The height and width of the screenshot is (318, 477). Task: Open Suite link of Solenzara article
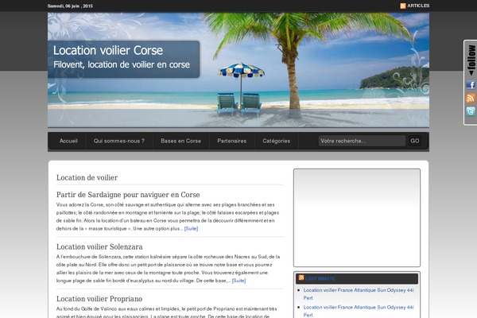click(238, 281)
